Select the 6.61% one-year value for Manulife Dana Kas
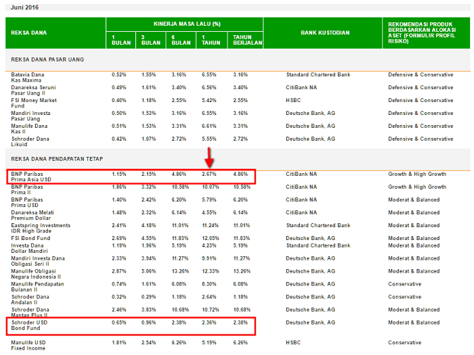The width and height of the screenshot is (474, 355). point(209,126)
